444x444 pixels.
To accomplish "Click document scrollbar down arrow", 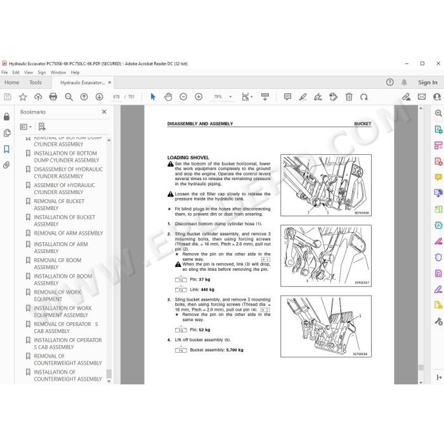I will 421,382.
